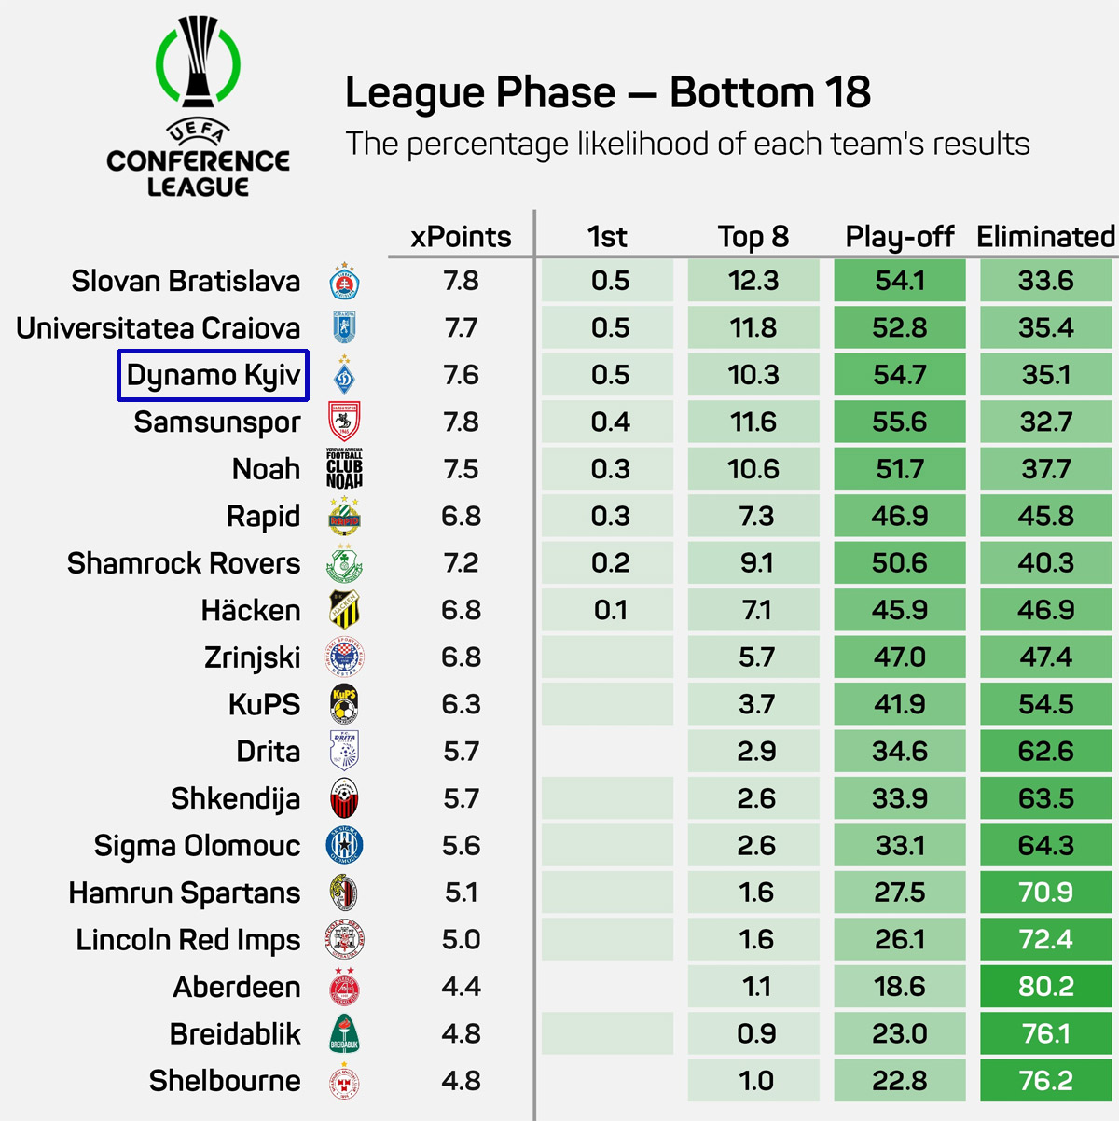Click the Sigma Olomouc club crest
The width and height of the screenshot is (1119, 1121).
click(x=344, y=846)
